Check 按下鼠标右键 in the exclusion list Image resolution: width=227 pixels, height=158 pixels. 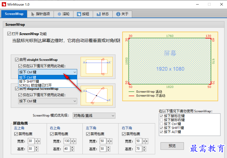[162, 120]
